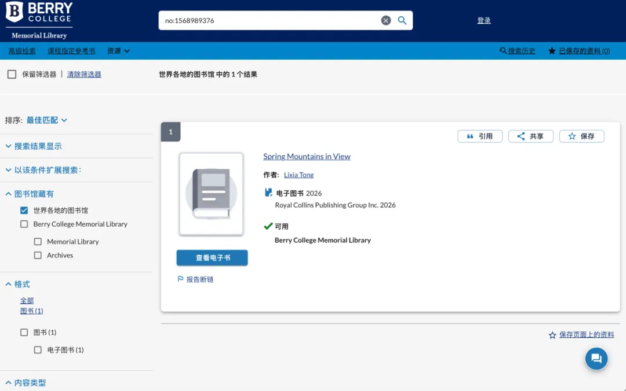626x391 pixels.
Task: Click the magnifying glass search icon
Action: [402, 20]
